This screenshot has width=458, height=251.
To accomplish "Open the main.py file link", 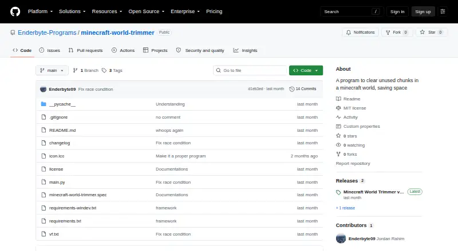I will point(57,183).
